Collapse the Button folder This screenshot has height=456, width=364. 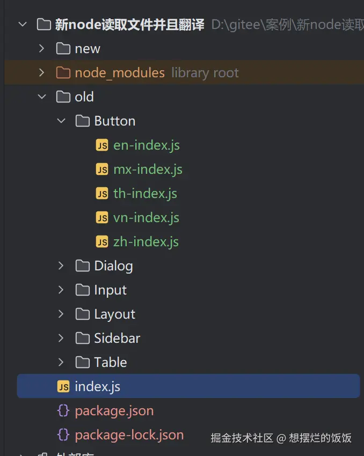(61, 121)
